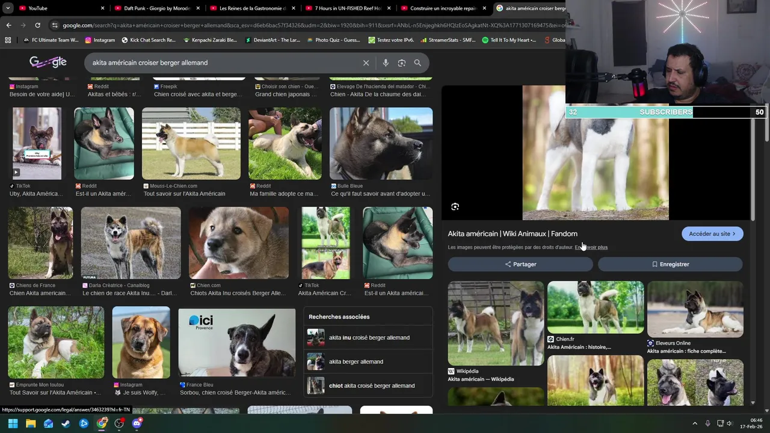Screen dimensions: 770x433
Task: Click the site info icon in address bar
Action: pyautogui.click(x=55, y=25)
